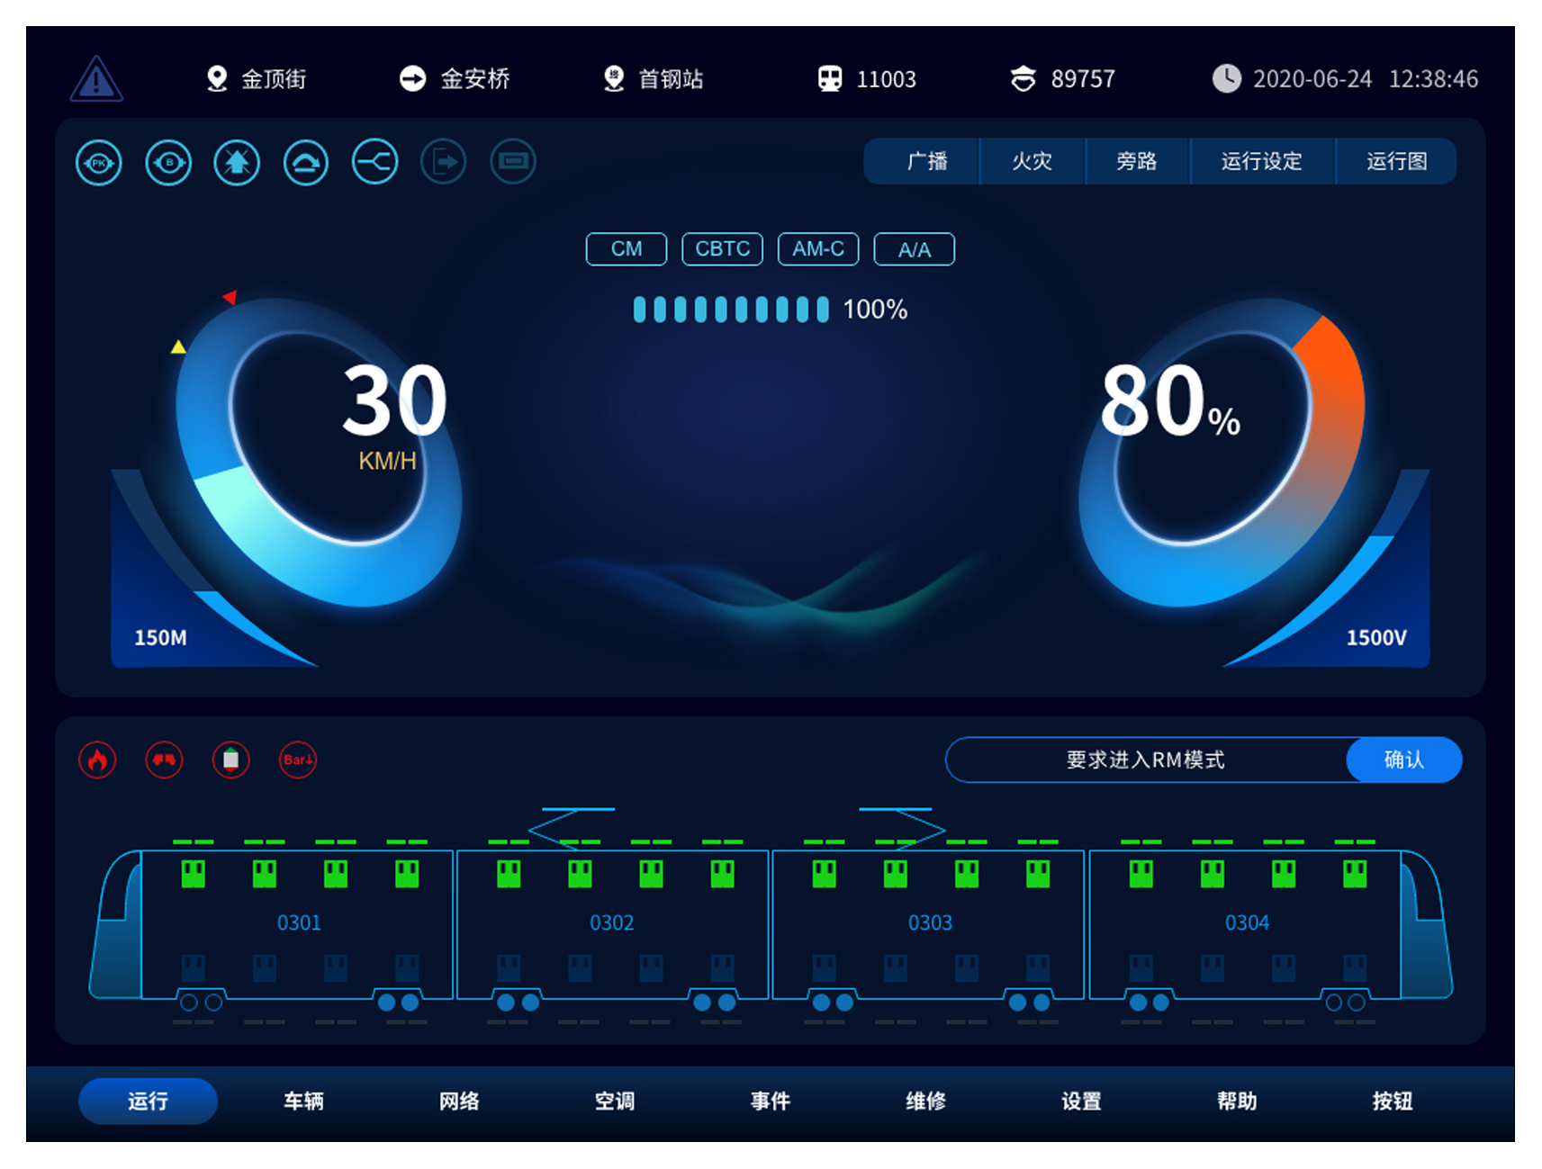Click the crossed-out up arrow icon

click(x=237, y=163)
